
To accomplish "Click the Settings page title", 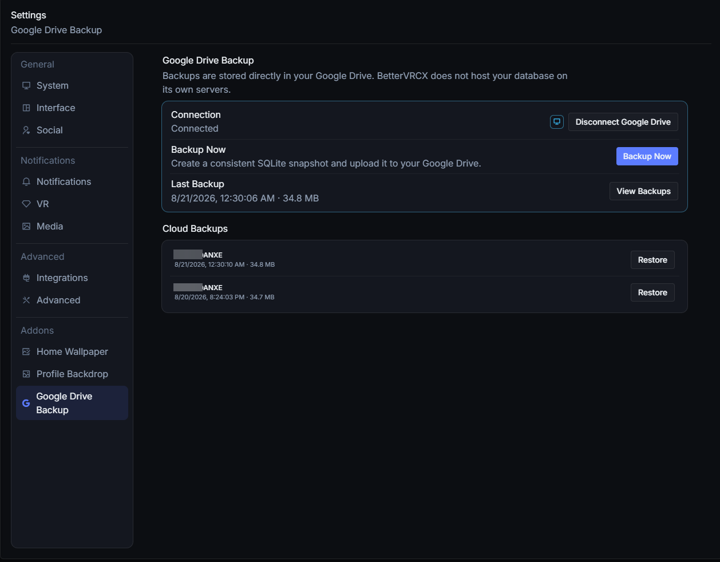I will pyautogui.click(x=29, y=15).
